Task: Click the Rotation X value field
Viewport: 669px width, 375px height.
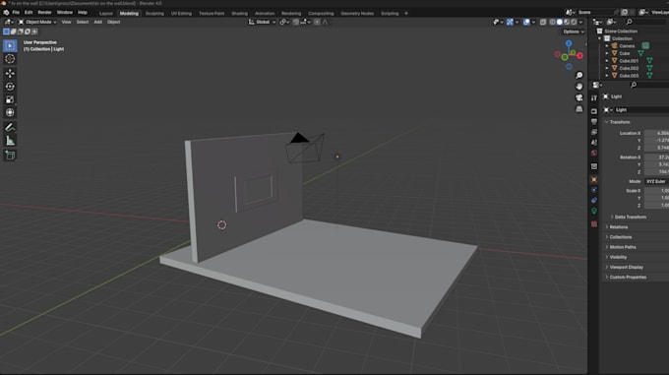Action: (656, 157)
